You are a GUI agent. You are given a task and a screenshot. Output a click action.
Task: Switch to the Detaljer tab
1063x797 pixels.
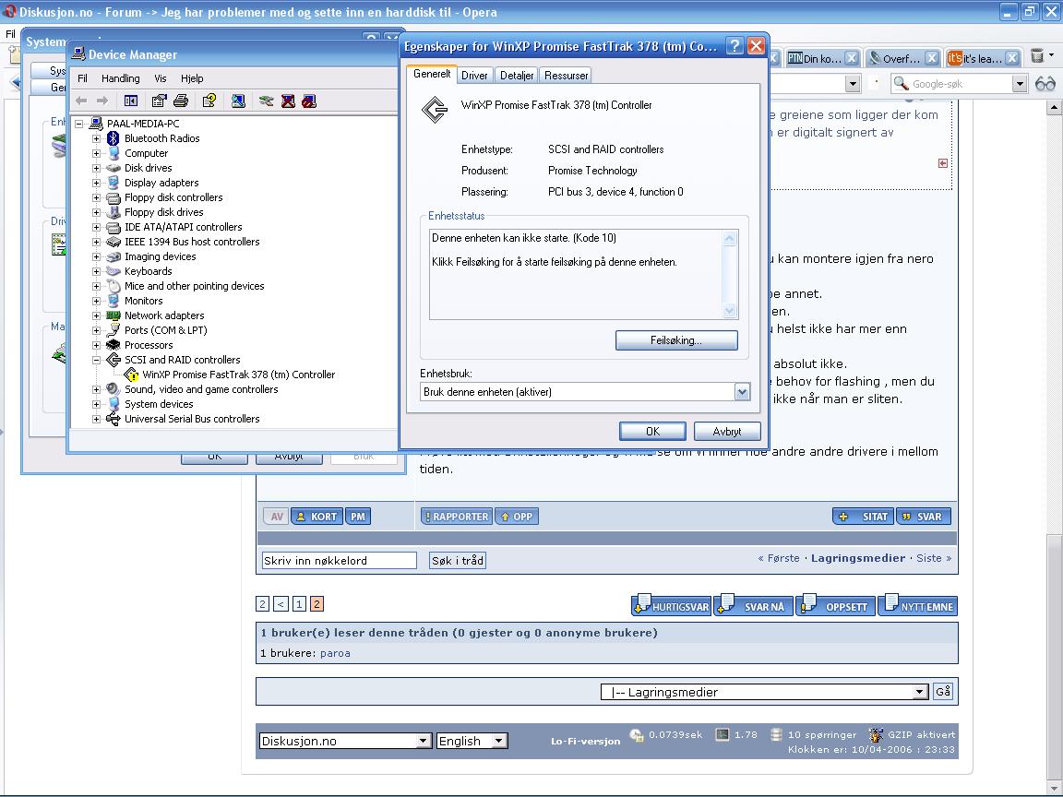517,76
